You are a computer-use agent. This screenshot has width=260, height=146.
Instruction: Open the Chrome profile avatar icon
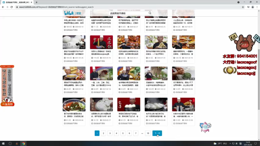pos(253,7)
